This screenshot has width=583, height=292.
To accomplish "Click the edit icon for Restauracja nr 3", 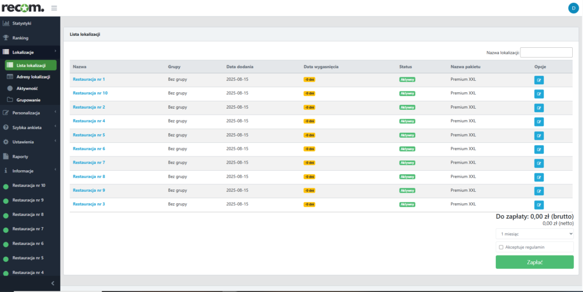I will (x=539, y=205).
